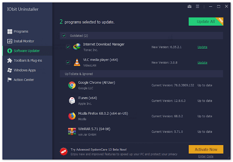Open the Action Center section
The width and height of the screenshot is (233, 162).
coord(28,80)
